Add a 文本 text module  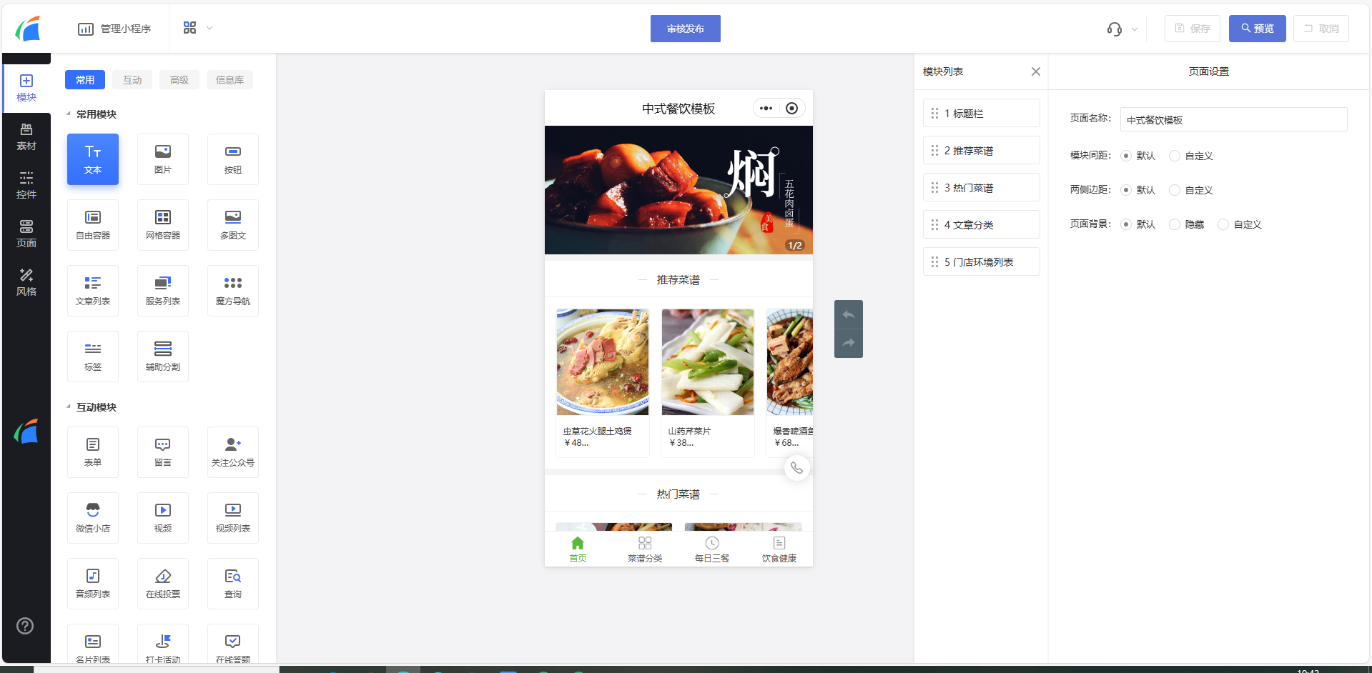pyautogui.click(x=93, y=159)
